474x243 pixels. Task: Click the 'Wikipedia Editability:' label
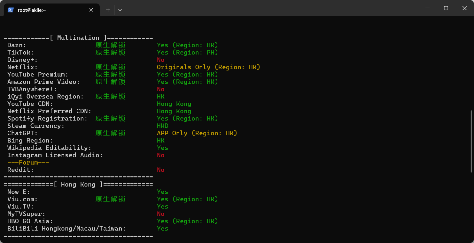tap(49, 148)
